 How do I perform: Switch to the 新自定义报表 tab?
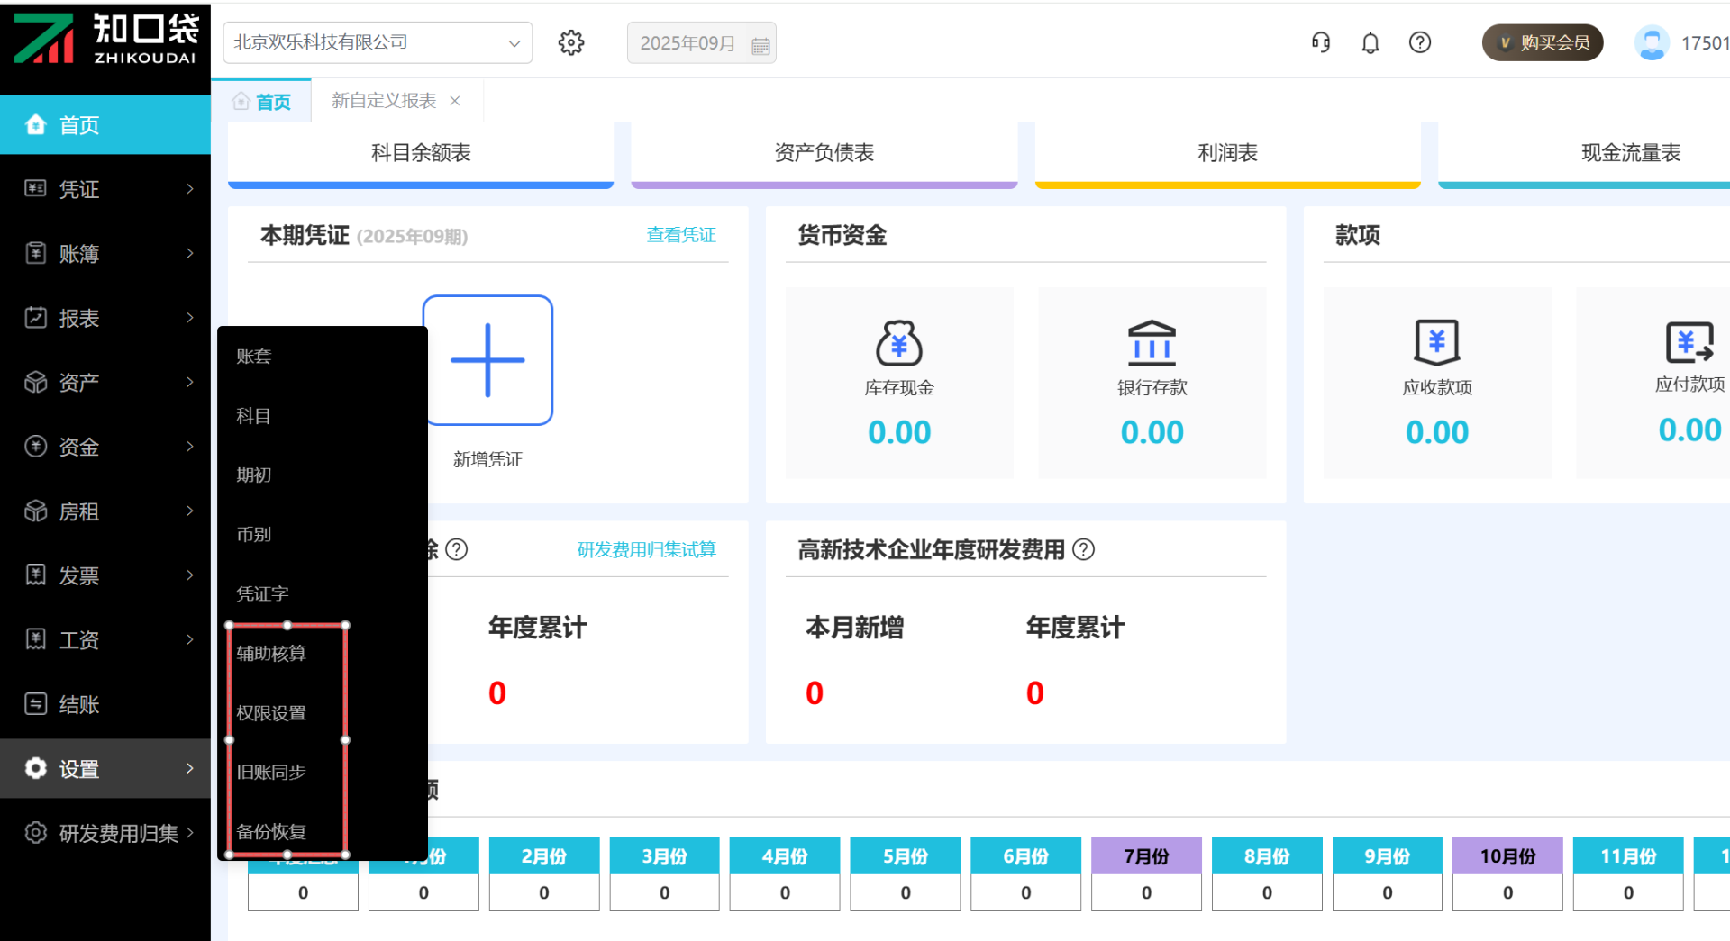point(384,101)
